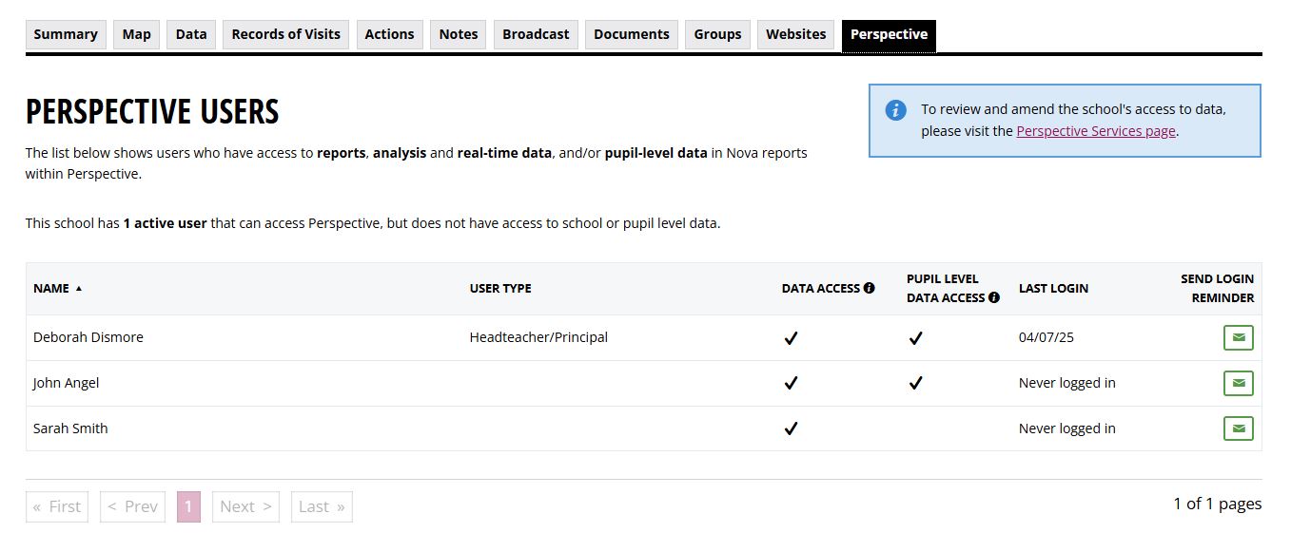Open the Documents tab
The height and width of the screenshot is (533, 1291).
coord(632,34)
